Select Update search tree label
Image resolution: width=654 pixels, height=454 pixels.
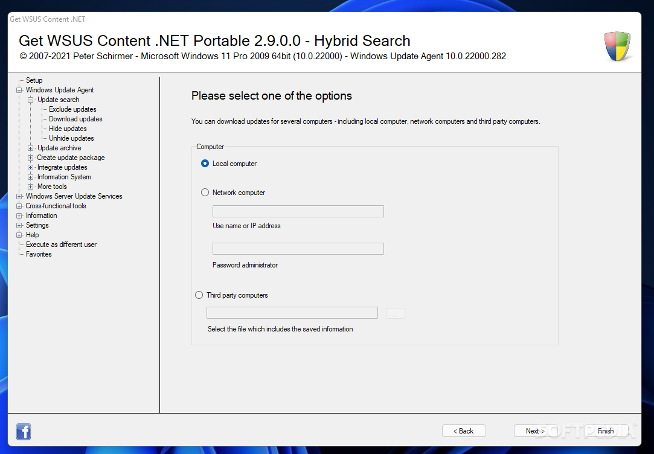tap(59, 100)
